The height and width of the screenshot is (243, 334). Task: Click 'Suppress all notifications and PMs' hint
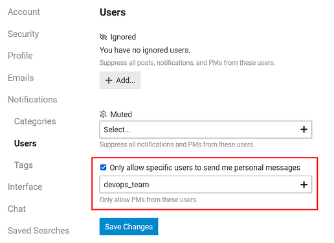point(177,145)
